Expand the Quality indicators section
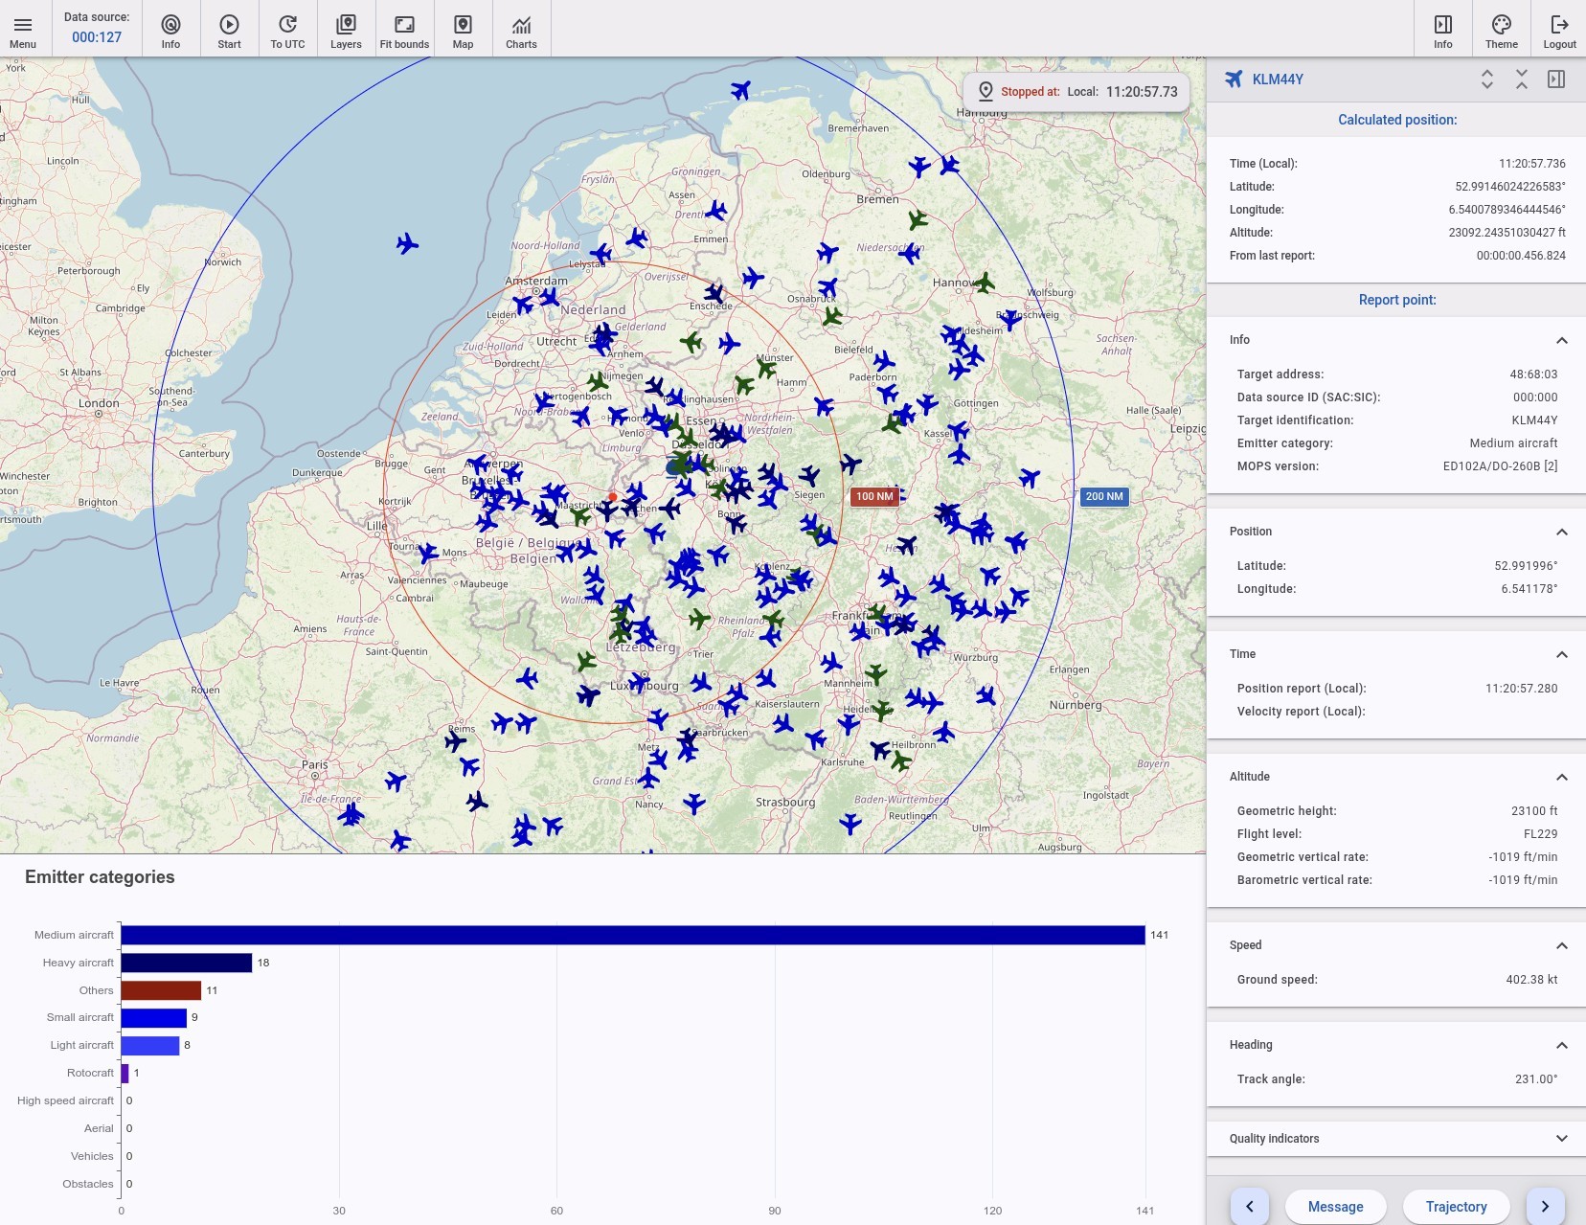The width and height of the screenshot is (1586, 1225). pyautogui.click(x=1561, y=1139)
